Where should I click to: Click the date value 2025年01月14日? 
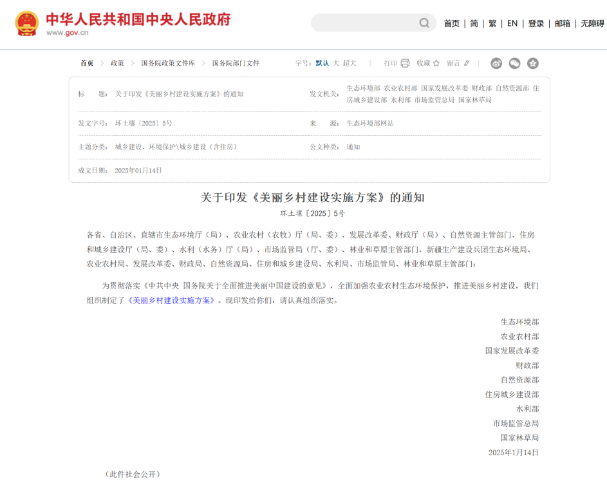coord(138,171)
